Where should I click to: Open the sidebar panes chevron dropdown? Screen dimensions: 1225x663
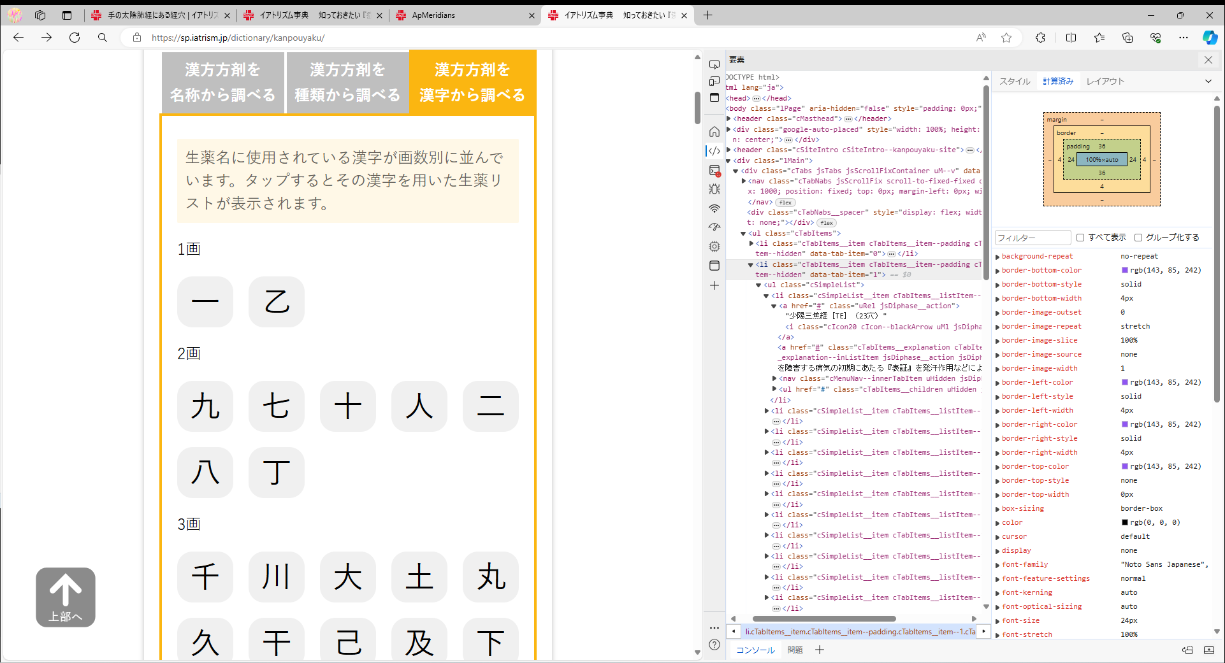[1208, 81]
